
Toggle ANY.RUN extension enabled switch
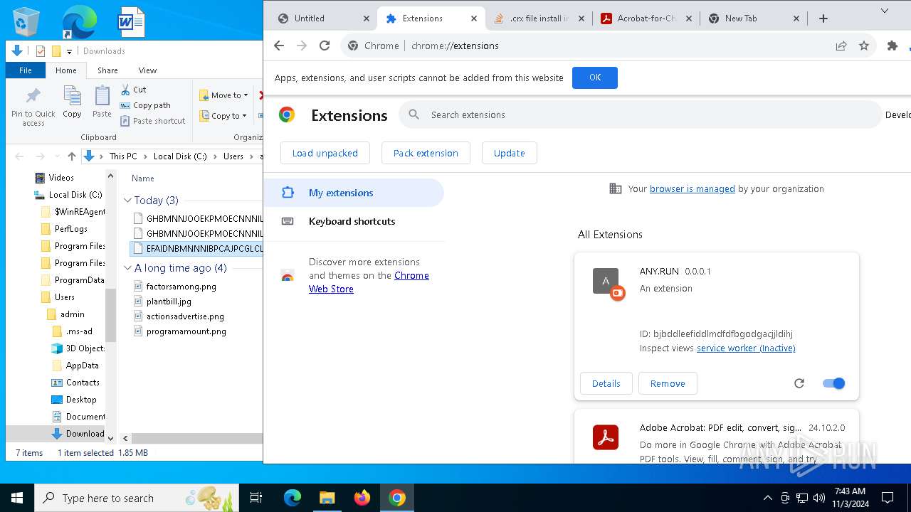pos(833,383)
